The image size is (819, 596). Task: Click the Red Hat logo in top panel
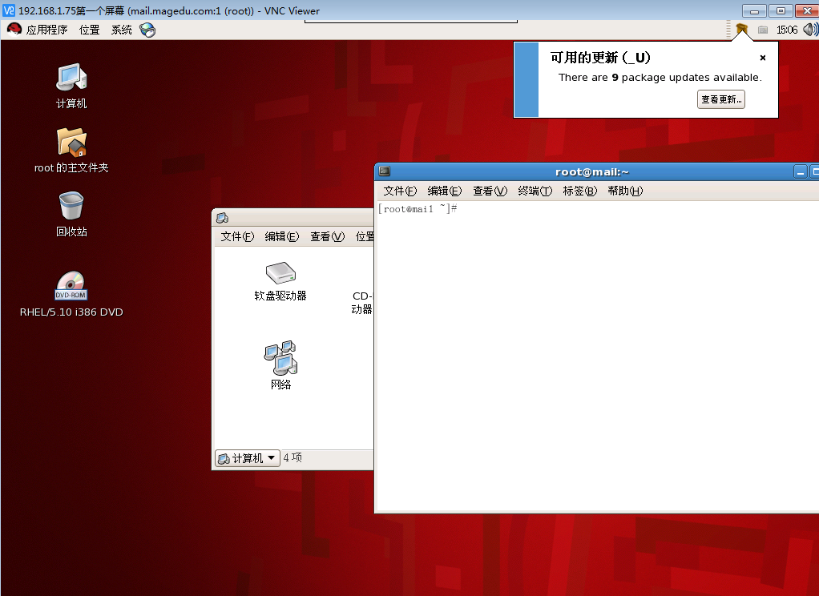click(x=14, y=30)
